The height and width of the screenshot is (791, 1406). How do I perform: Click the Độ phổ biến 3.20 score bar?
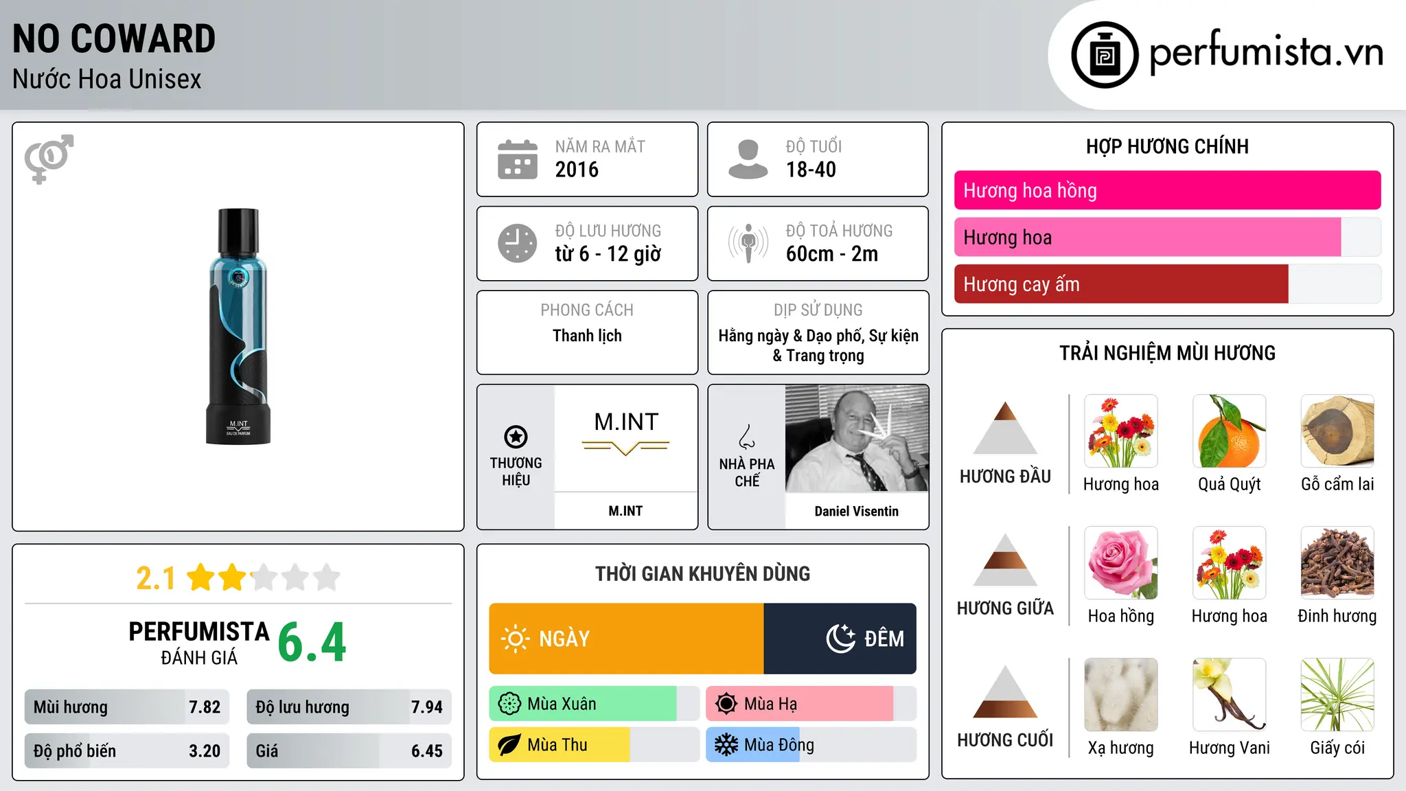pyautogui.click(x=127, y=750)
